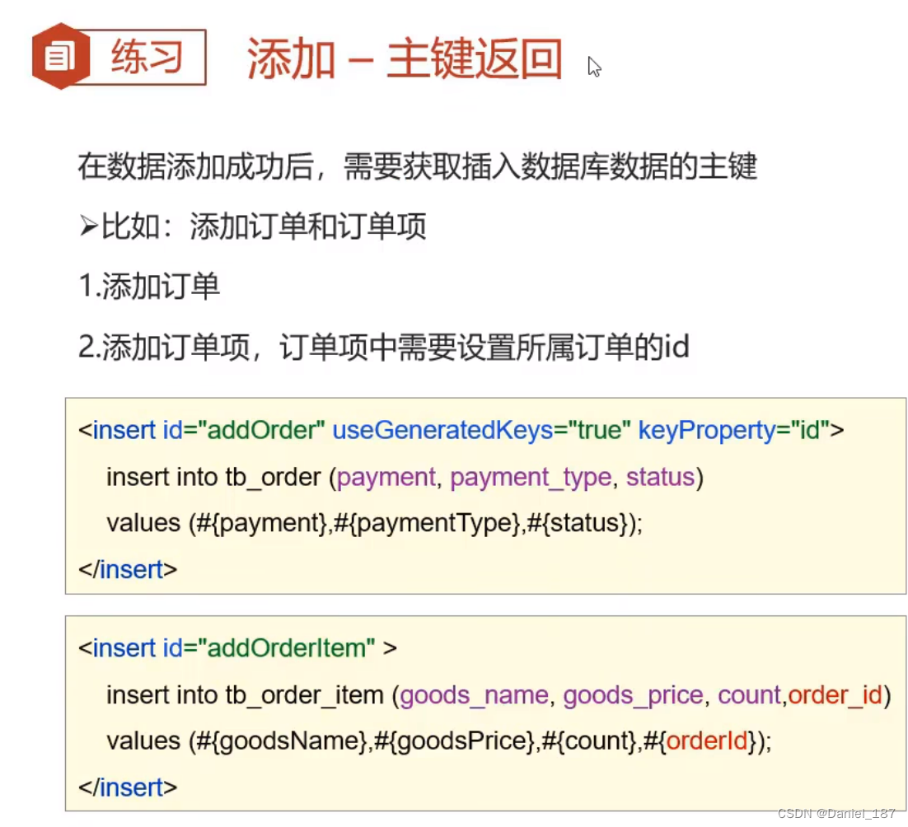Viewport: 908px width, 827px height.
Task: Click keyProperty="id" attribute
Action: point(733,430)
